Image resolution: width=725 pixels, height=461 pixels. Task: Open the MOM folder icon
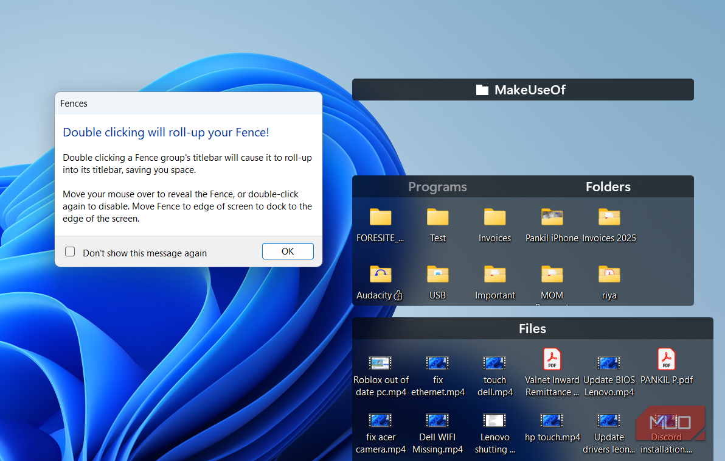552,274
